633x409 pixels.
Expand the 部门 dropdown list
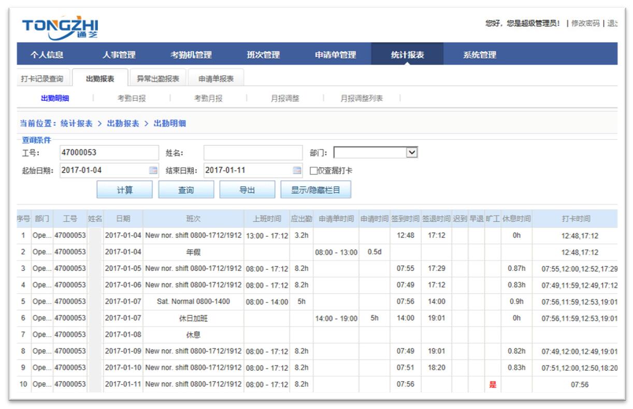pos(412,153)
